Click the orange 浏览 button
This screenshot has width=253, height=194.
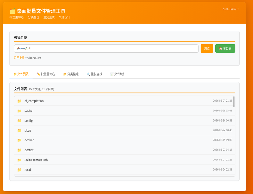pos(207,48)
